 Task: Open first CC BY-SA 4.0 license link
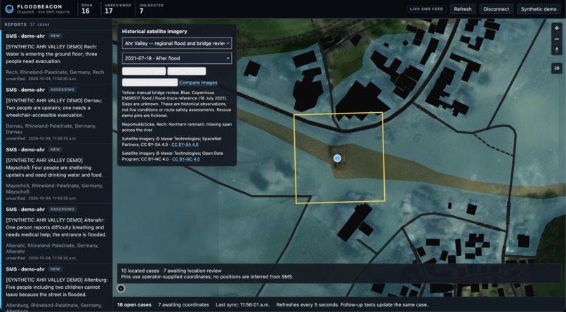tap(185, 144)
